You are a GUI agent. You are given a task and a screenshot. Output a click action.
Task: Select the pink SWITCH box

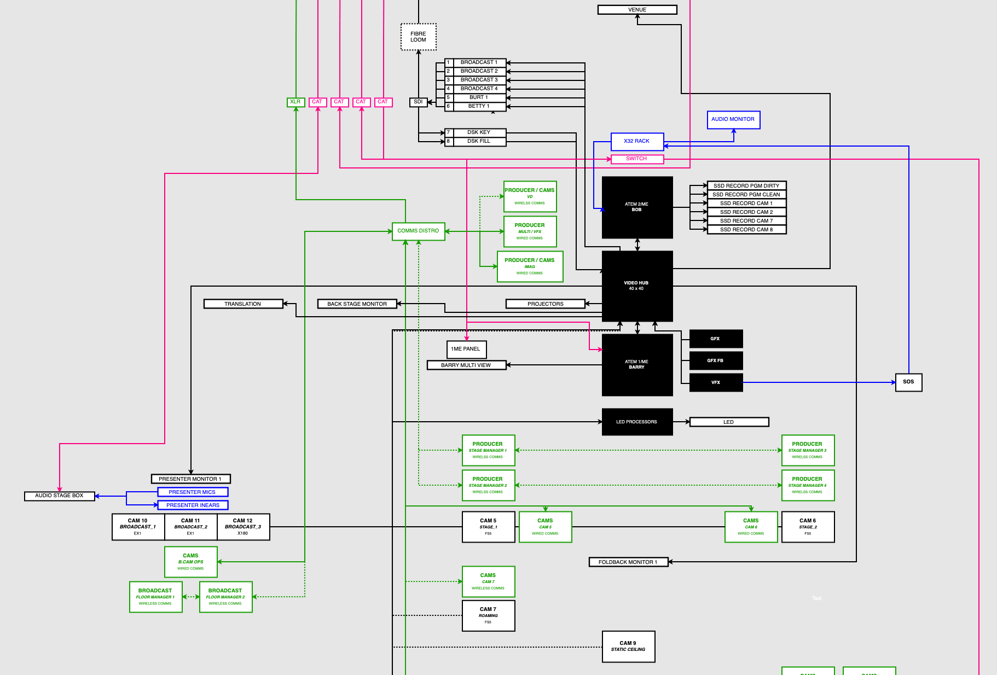click(x=637, y=159)
